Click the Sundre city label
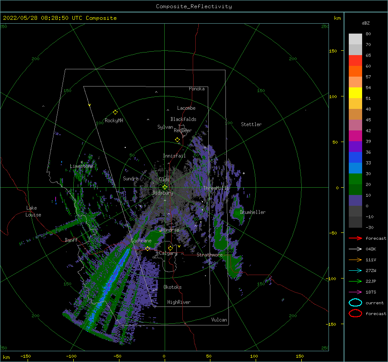 (131, 178)
